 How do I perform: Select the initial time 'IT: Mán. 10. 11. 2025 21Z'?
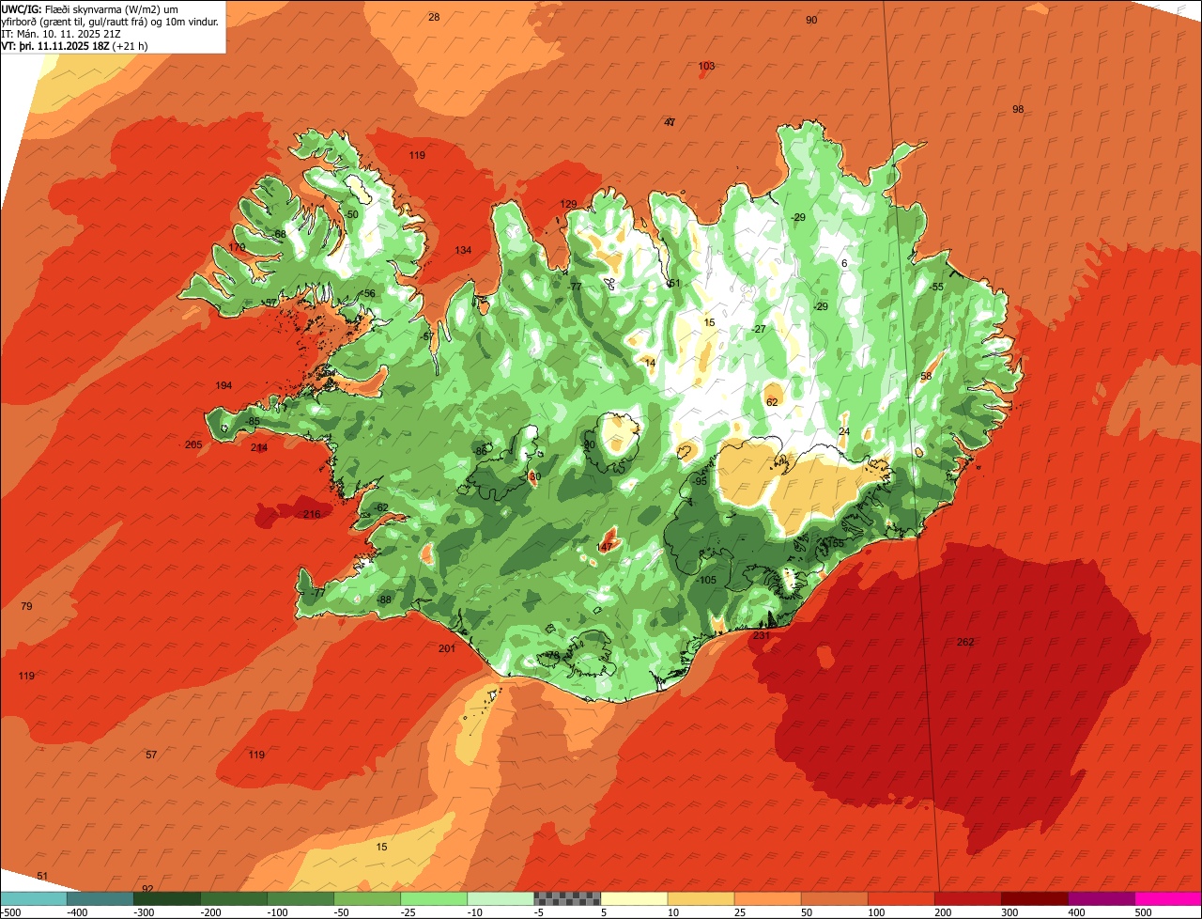61,33
